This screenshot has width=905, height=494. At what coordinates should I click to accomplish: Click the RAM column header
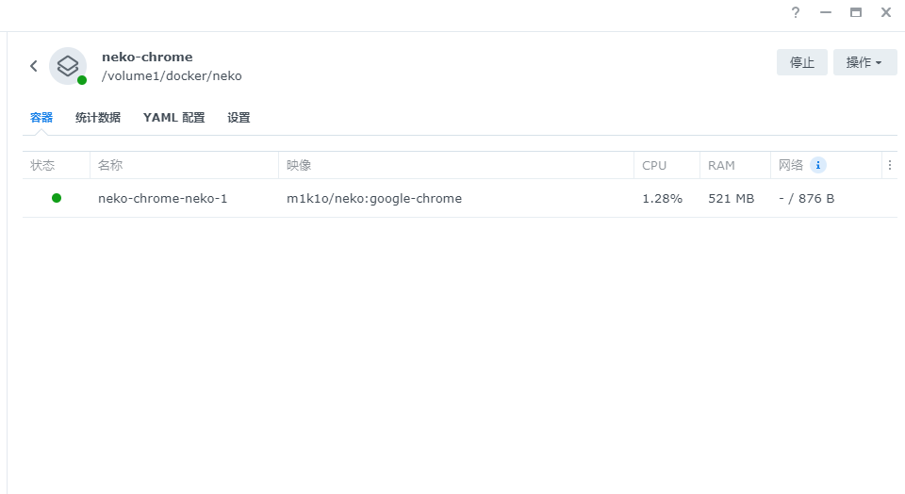point(721,165)
